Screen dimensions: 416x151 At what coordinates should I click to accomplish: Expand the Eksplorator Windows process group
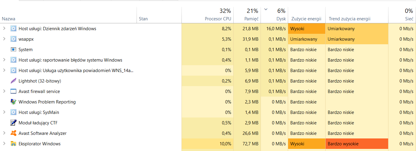click(x=4, y=144)
